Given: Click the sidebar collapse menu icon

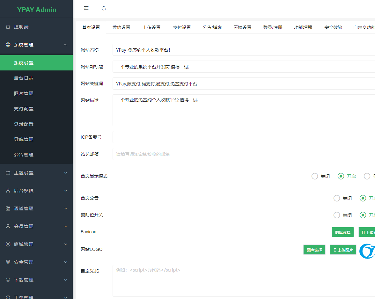Looking at the screenshot, I should 86,8.
